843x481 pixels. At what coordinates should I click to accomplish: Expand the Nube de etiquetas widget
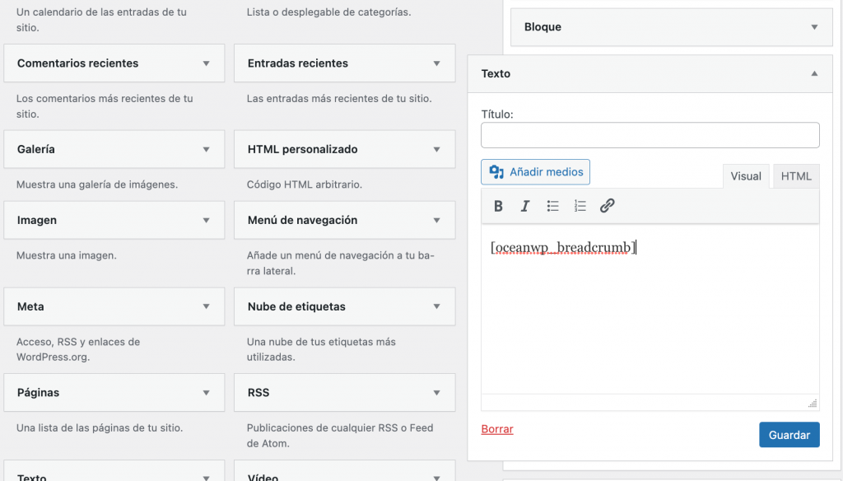[436, 307]
